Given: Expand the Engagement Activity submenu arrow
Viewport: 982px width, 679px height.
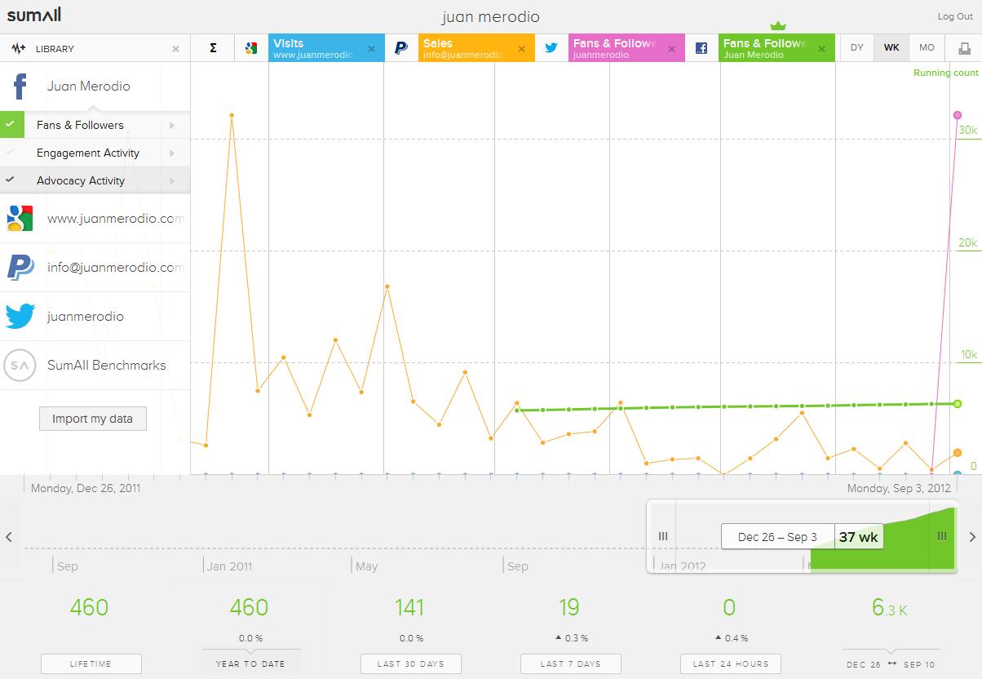Looking at the screenshot, I should pyautogui.click(x=172, y=153).
